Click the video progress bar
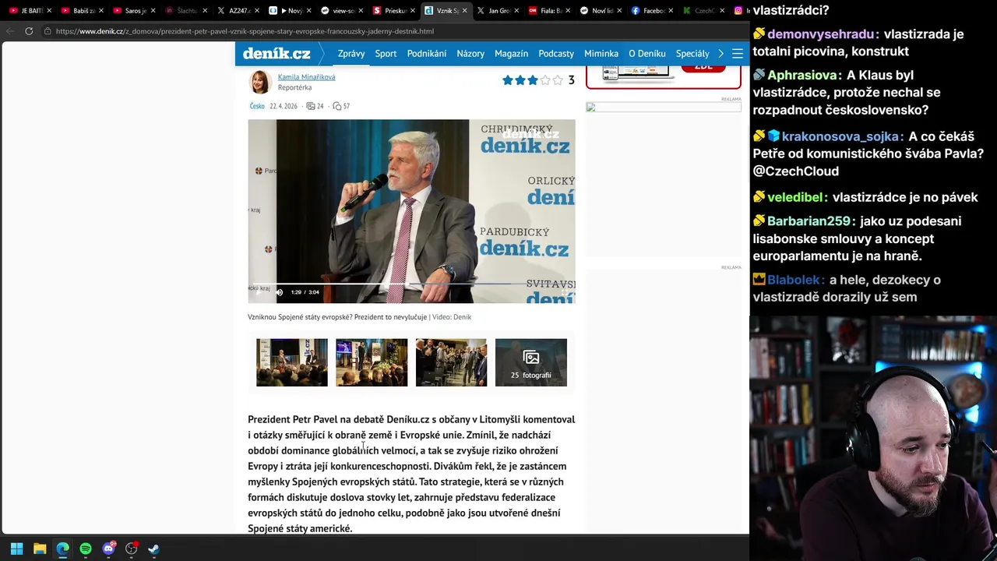 (411, 284)
